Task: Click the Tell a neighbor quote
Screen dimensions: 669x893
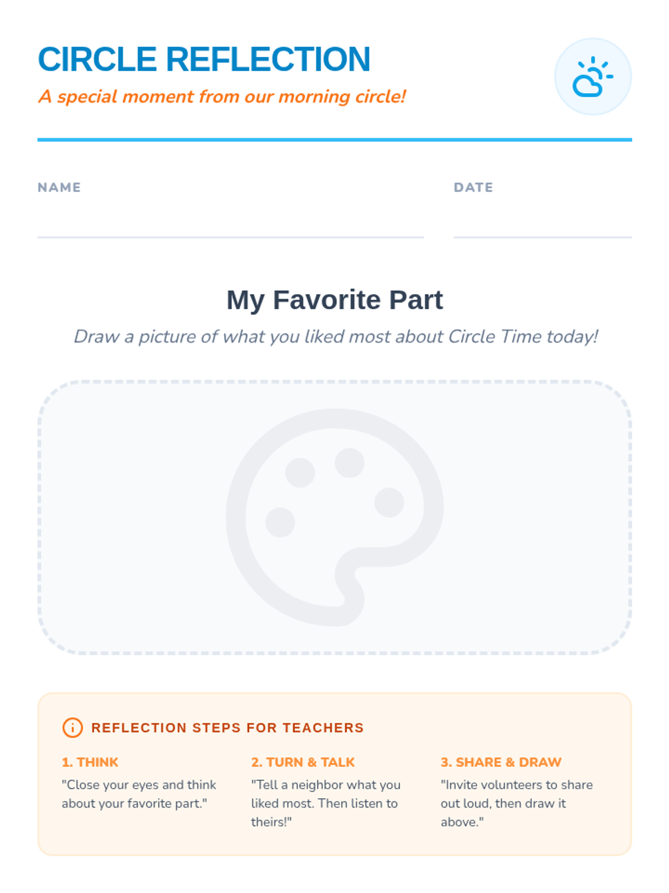Action: tap(325, 803)
